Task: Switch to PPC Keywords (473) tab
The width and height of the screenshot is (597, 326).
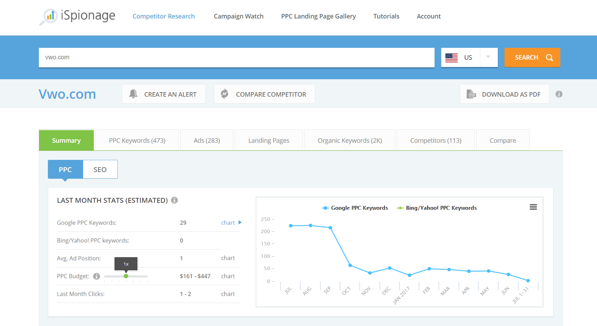Action: click(137, 140)
